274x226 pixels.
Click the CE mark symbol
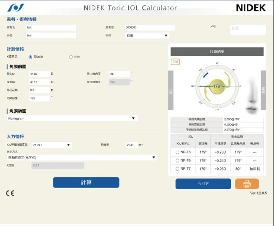[x=10, y=193]
